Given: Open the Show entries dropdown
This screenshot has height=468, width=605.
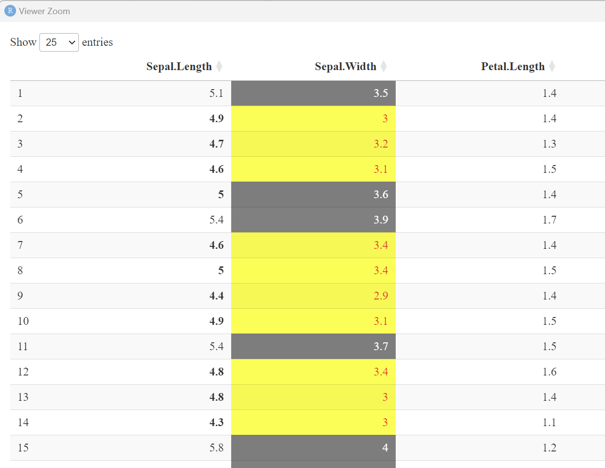Looking at the screenshot, I should (x=59, y=42).
